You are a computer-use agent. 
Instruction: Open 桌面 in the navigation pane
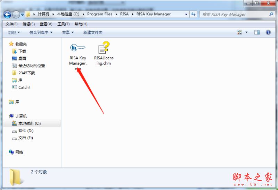tap(22, 58)
